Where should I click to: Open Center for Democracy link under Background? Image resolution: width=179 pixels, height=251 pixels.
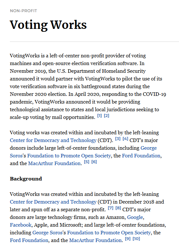(x=53, y=202)
